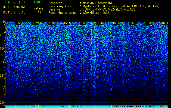Viewport: 171px width, 108px height.
Task: Click the Receiving antenna label
Action: (x=63, y=13)
